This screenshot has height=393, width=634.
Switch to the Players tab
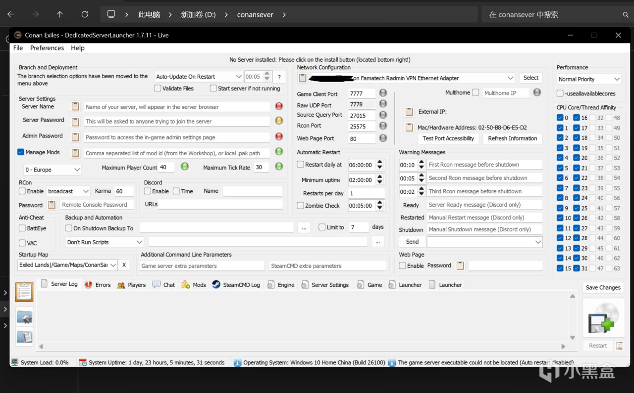[x=131, y=285]
